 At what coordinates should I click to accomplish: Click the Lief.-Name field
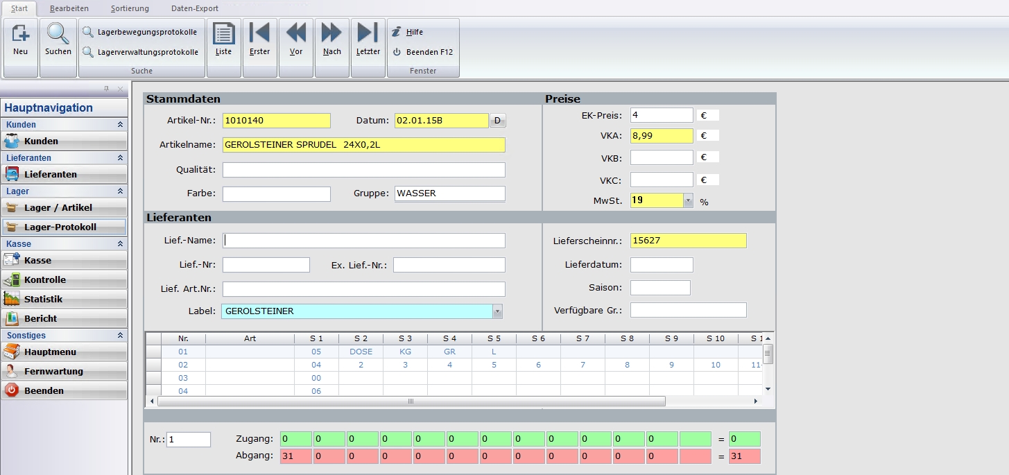[364, 241]
